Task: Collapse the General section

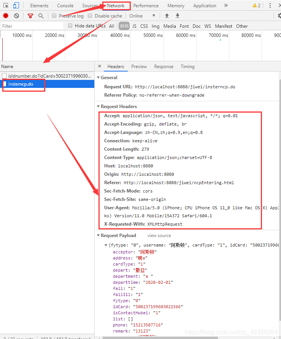Action: pos(98,77)
